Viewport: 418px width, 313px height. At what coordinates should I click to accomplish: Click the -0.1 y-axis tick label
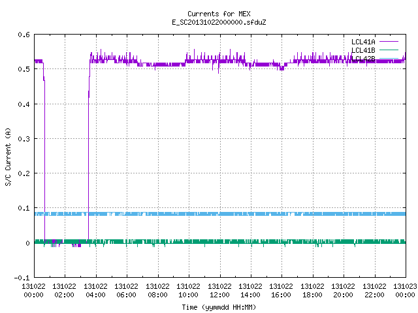click(x=22, y=278)
